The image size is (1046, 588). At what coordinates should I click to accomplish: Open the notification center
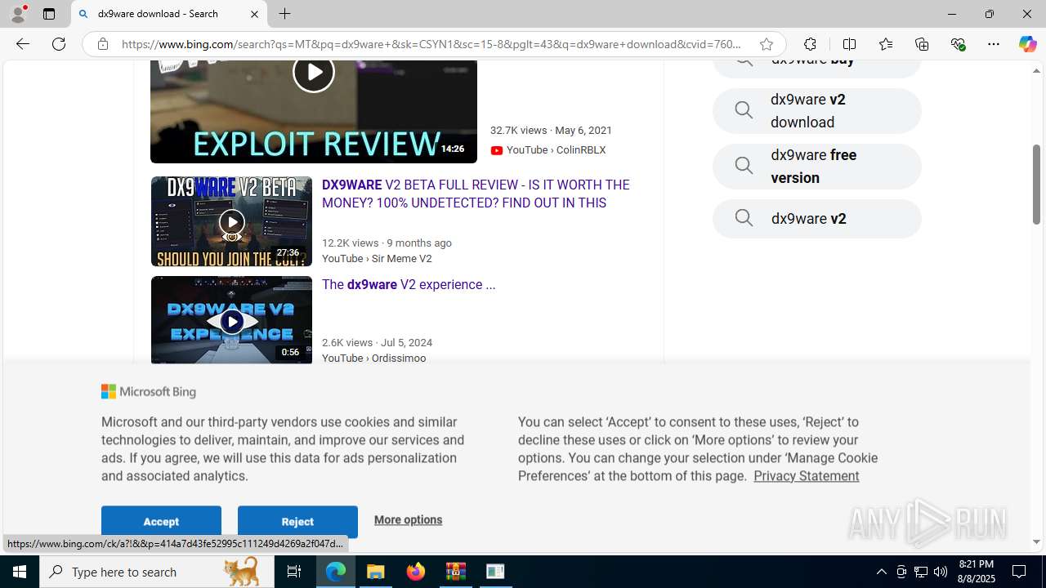[x=1020, y=572]
